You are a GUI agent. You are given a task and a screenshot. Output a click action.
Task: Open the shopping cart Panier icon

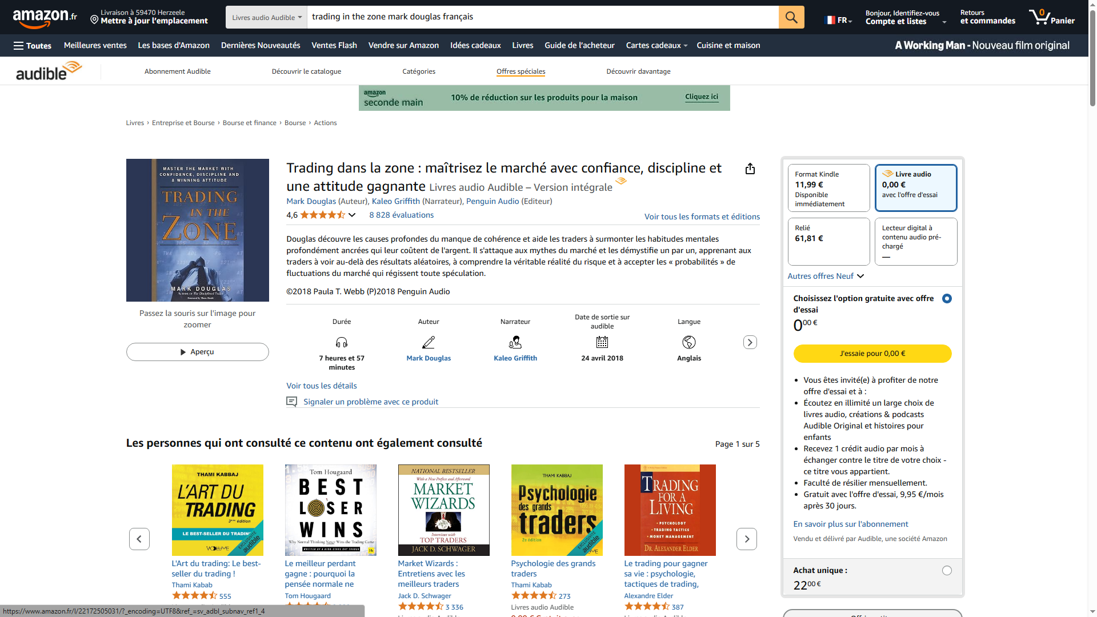pos(1051,17)
